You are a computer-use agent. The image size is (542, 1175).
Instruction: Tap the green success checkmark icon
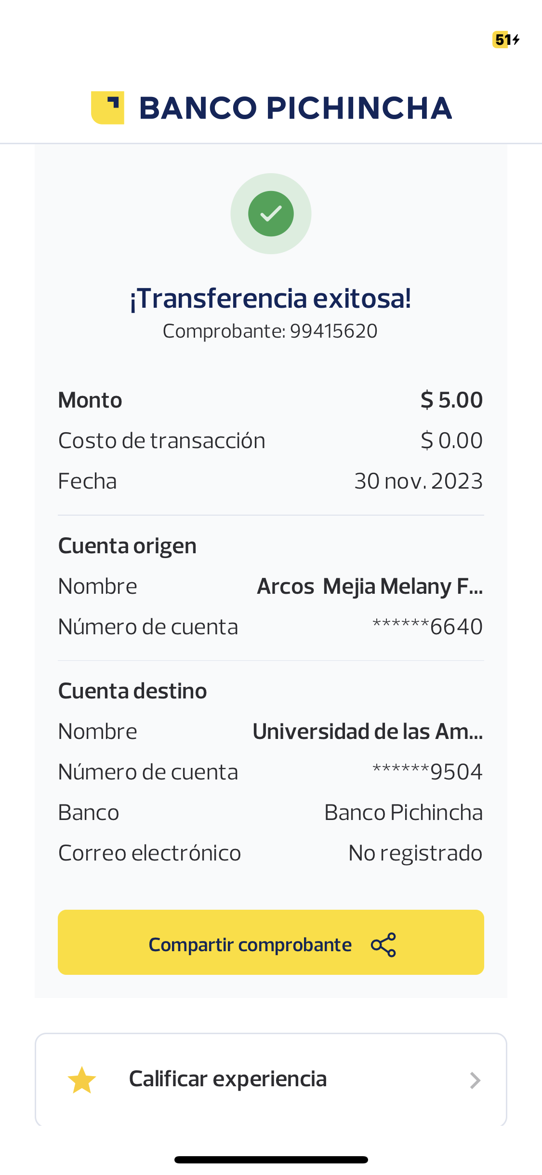(x=271, y=214)
